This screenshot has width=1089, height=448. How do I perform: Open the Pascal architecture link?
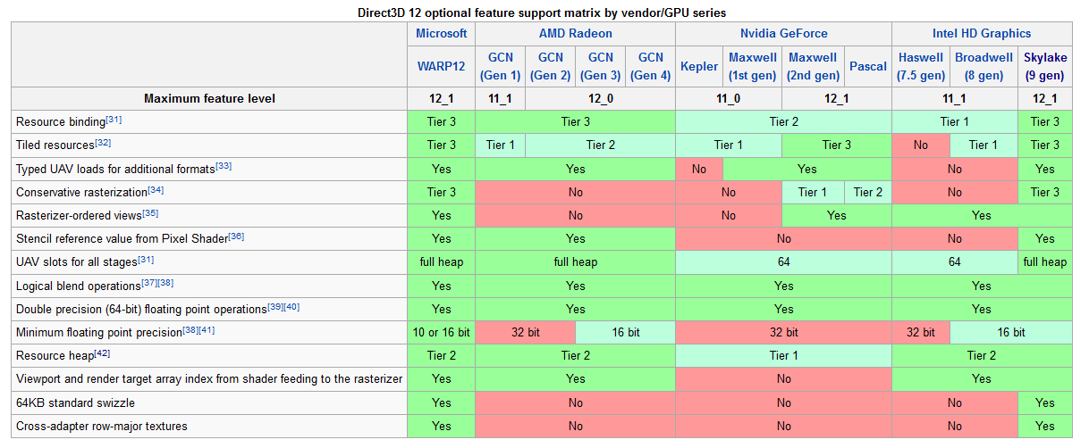tap(868, 66)
